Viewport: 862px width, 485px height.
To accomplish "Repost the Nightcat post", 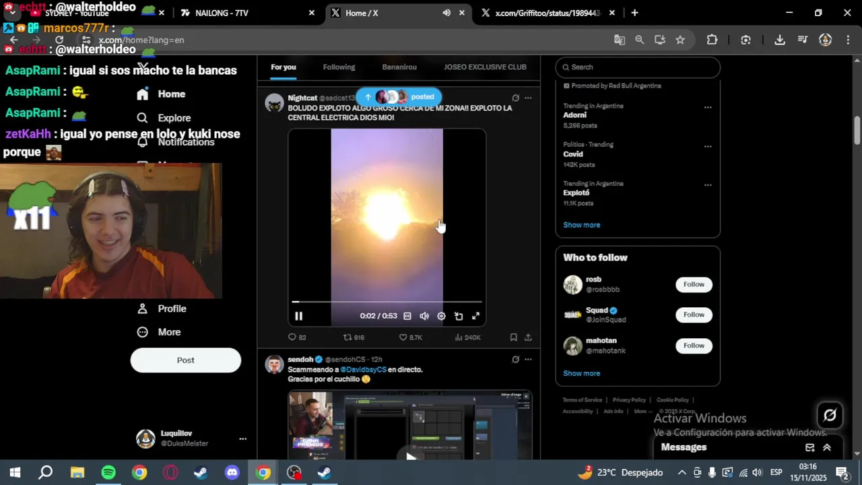I will coord(354,337).
